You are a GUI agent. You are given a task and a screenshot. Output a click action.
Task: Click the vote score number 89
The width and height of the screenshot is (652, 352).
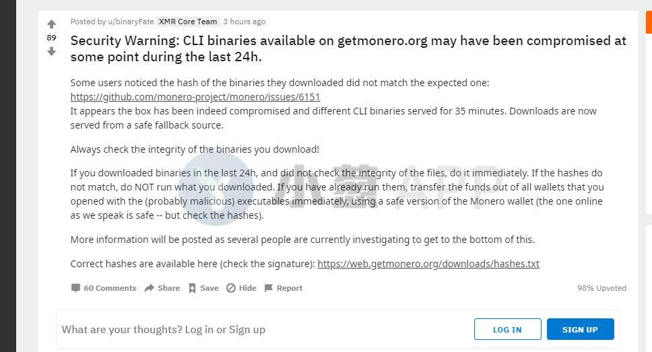coord(52,38)
